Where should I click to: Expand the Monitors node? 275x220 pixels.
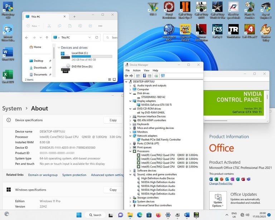[130, 132]
